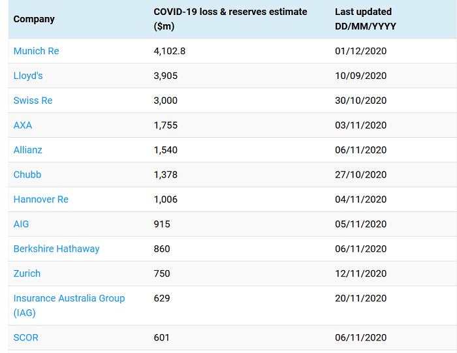This screenshot has width=457, height=353.
Task: Select the 3,000 loss value
Action: tap(165, 100)
